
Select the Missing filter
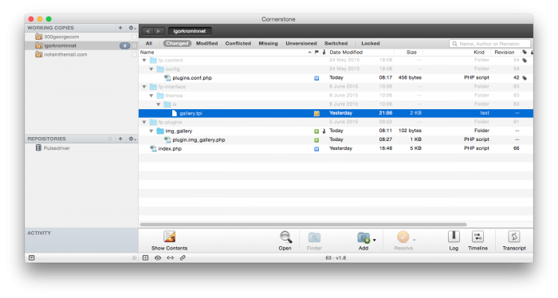268,43
